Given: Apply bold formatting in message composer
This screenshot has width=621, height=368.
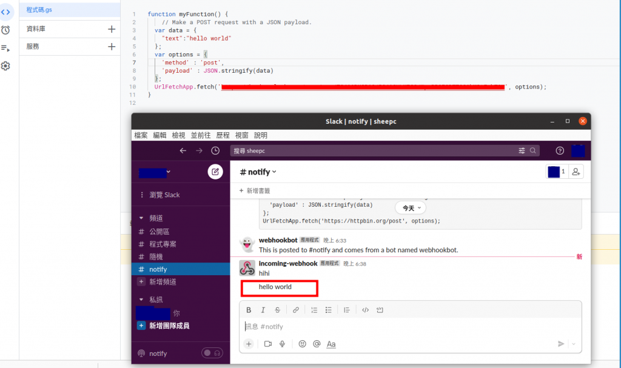Looking at the screenshot, I should [x=248, y=310].
